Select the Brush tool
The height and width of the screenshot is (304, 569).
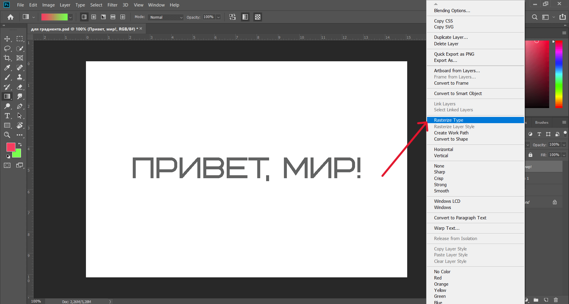coord(7,77)
